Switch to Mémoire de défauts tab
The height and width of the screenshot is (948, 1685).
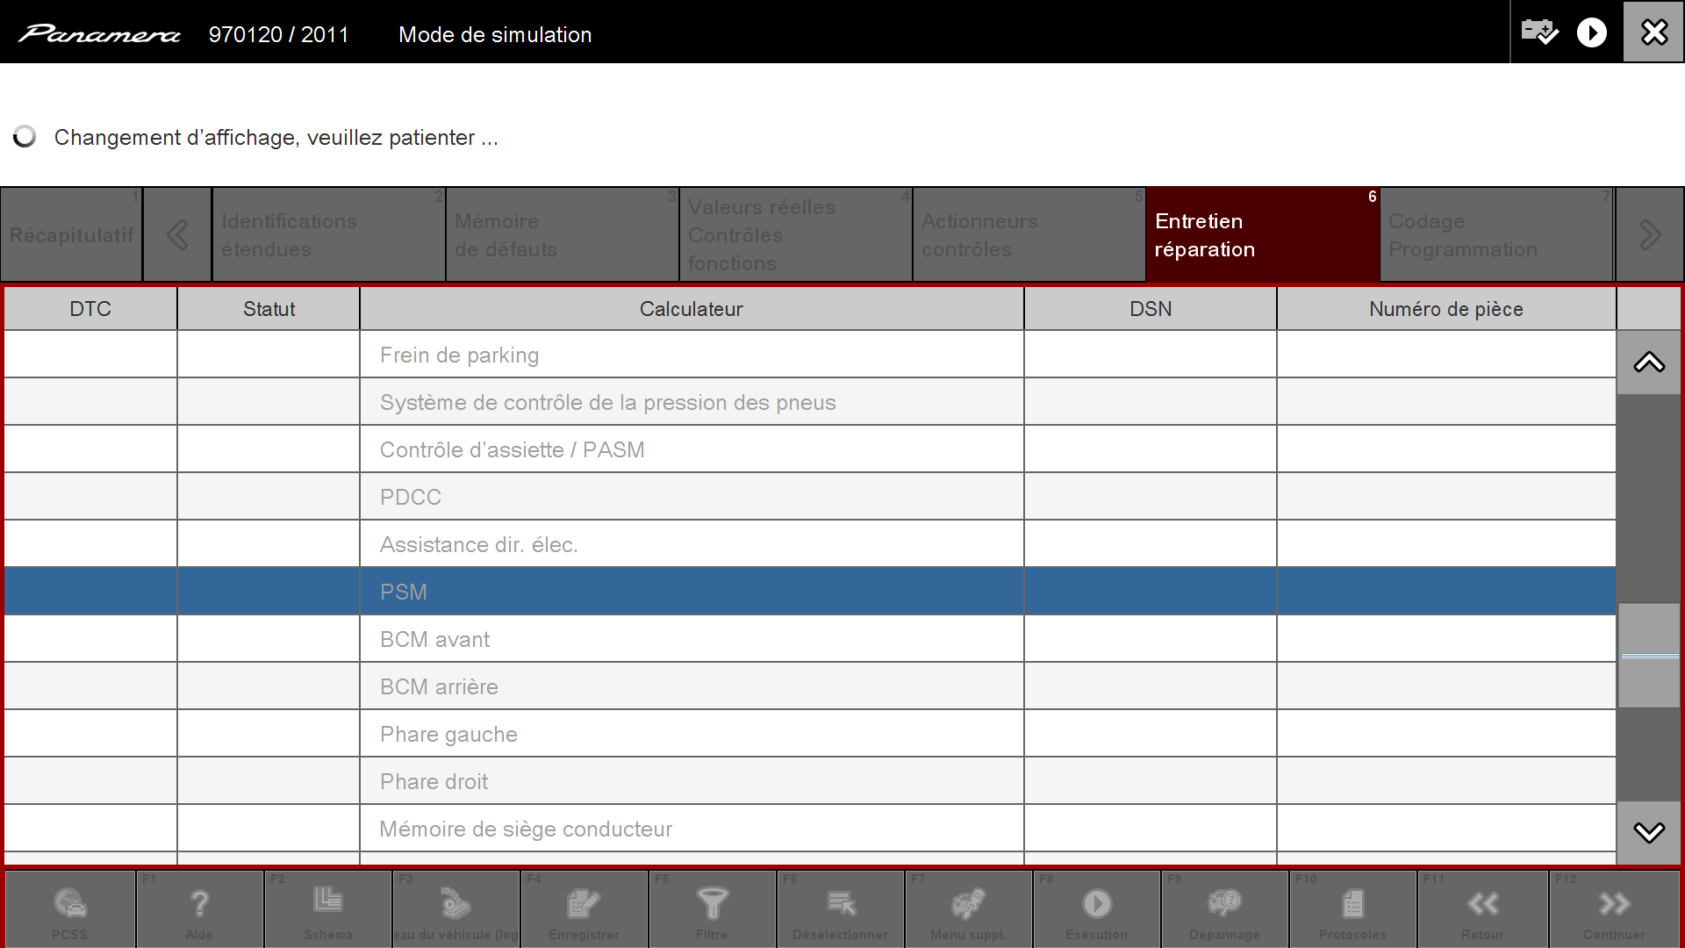coord(562,235)
